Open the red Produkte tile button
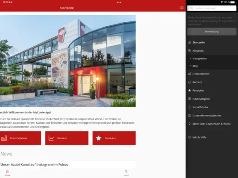238x178 pixels. [x=114, y=138]
